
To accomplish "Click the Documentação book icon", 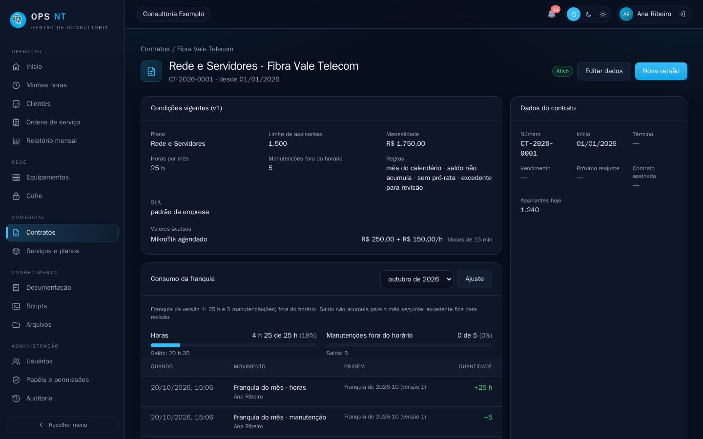I will [16, 288].
